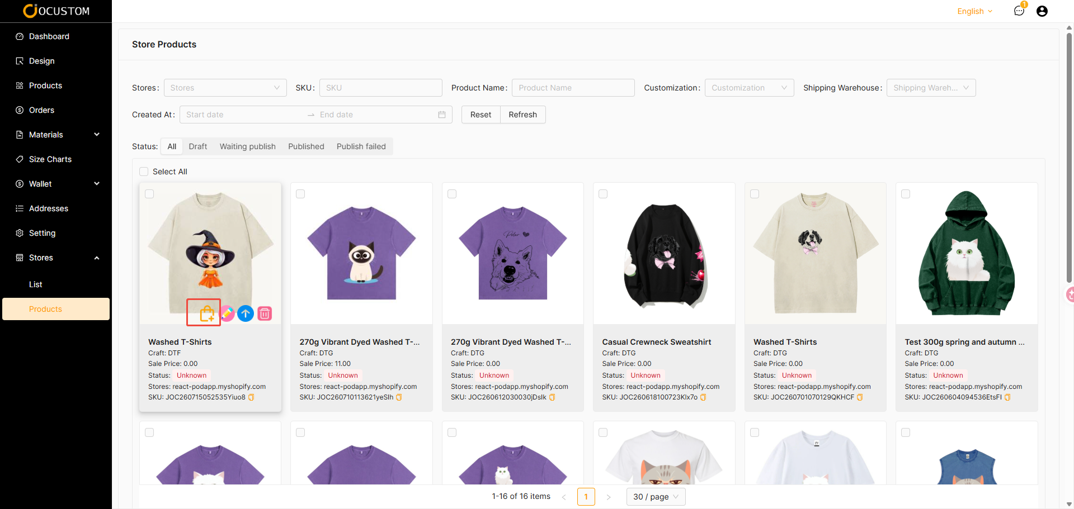Click the SKU input field
This screenshot has width=1074, height=509.
(x=381, y=88)
